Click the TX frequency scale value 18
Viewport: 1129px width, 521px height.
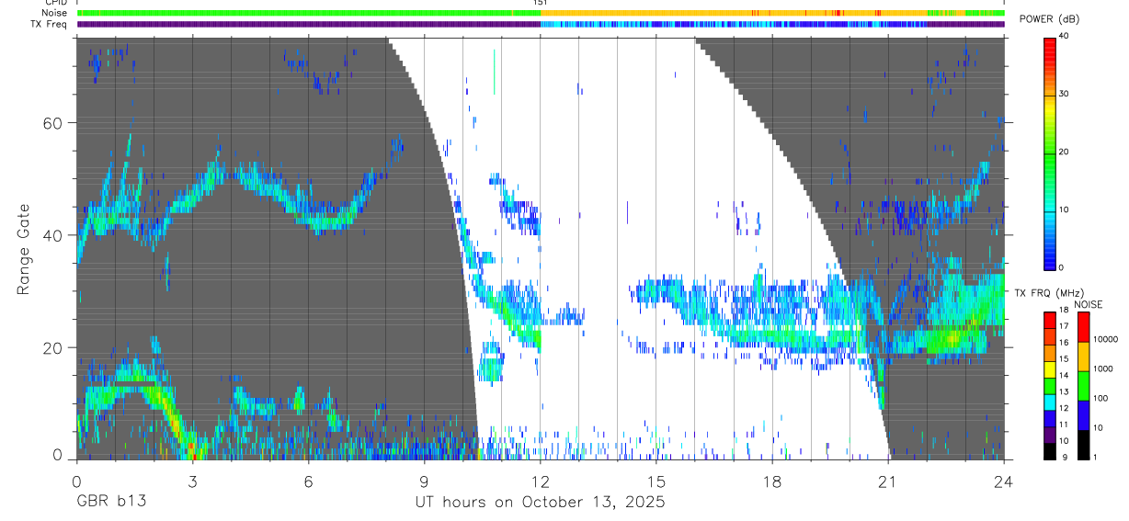[1065, 312]
